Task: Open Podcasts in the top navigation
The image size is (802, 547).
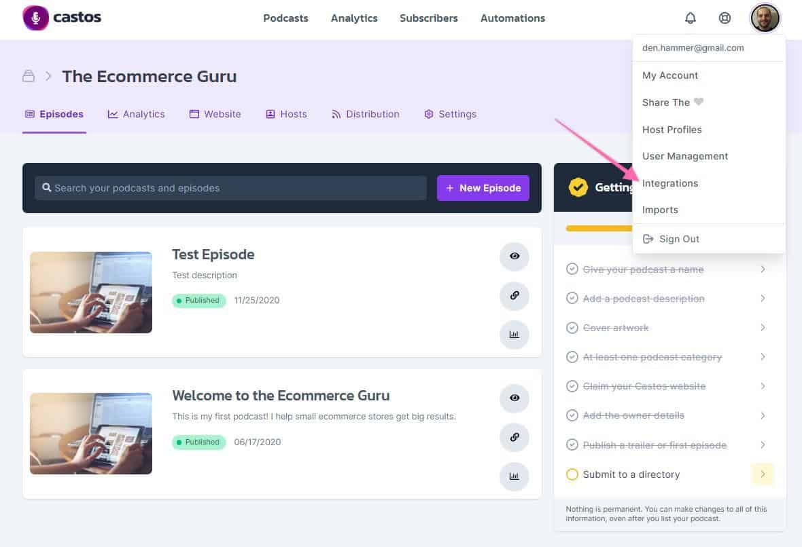Action: (285, 18)
